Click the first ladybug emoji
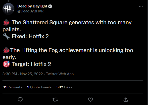This screenshot has width=148, height=105. [x=6, y=22]
